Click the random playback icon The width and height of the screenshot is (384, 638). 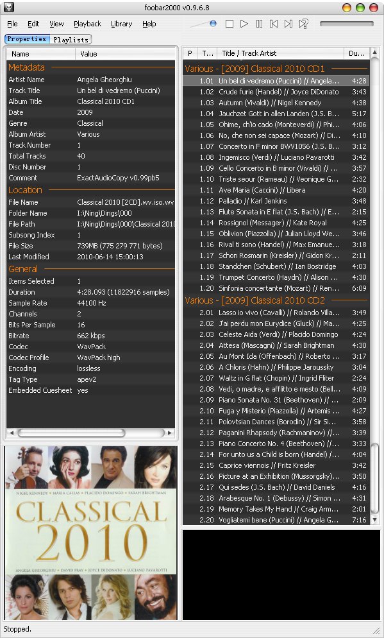pyautogui.click(x=303, y=24)
